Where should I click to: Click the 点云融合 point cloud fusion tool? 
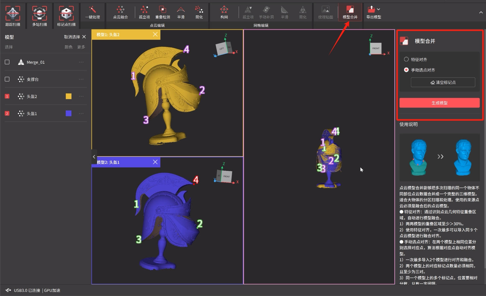pos(120,12)
